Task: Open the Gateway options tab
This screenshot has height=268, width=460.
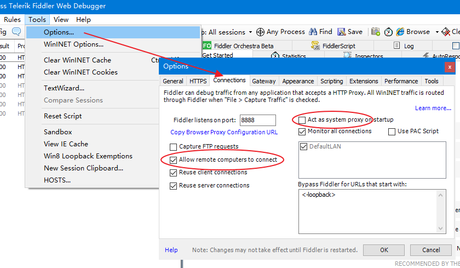Action: point(264,81)
